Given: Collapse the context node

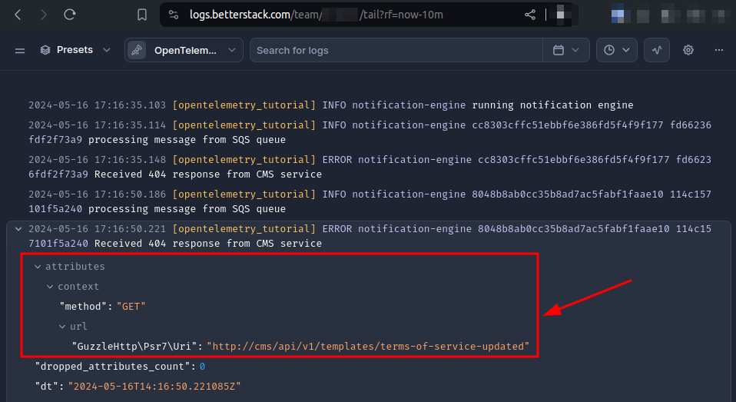Looking at the screenshot, I should (50, 287).
